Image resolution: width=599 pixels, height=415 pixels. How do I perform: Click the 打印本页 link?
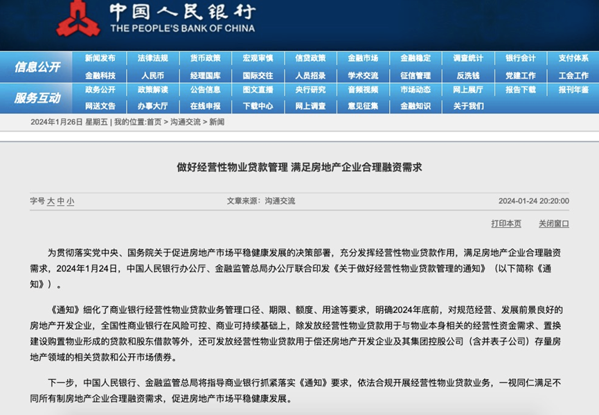[506, 224]
